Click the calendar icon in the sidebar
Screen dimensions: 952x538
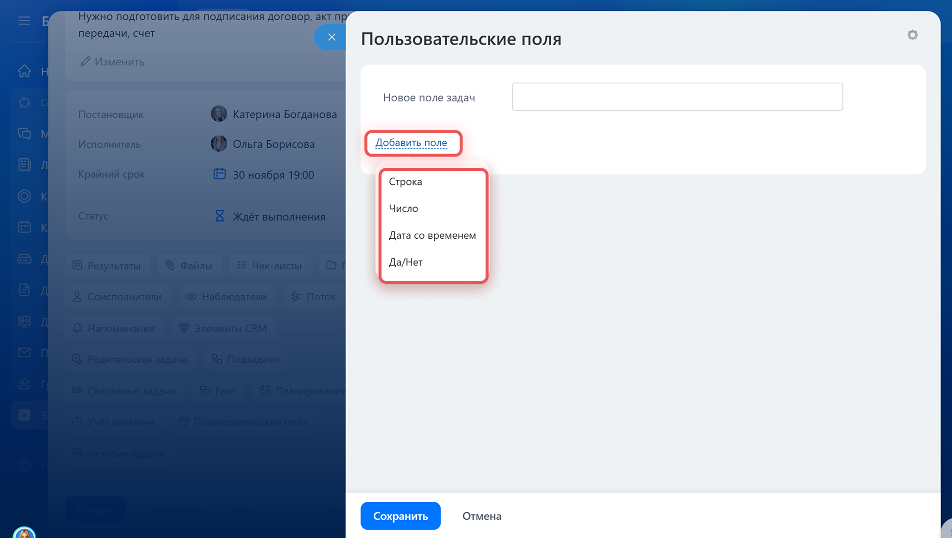(24, 227)
